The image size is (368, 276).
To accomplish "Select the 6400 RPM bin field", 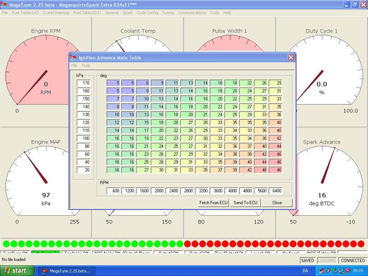I will (276, 191).
